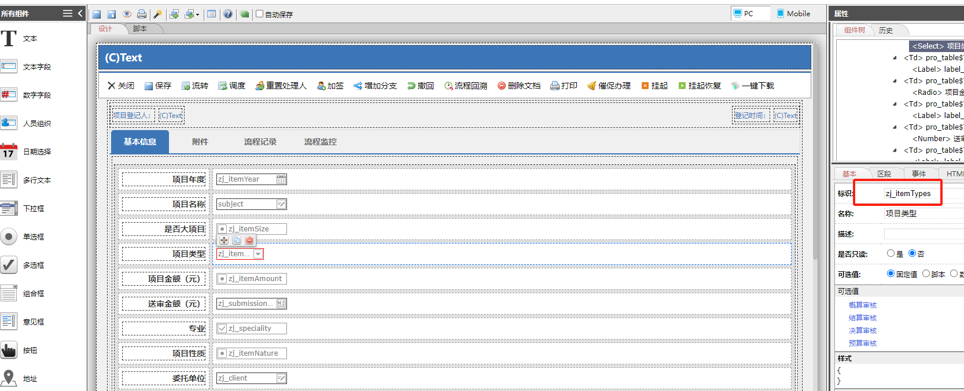Click the red delete icon above the zj_item field
964x391 pixels.
click(x=249, y=240)
